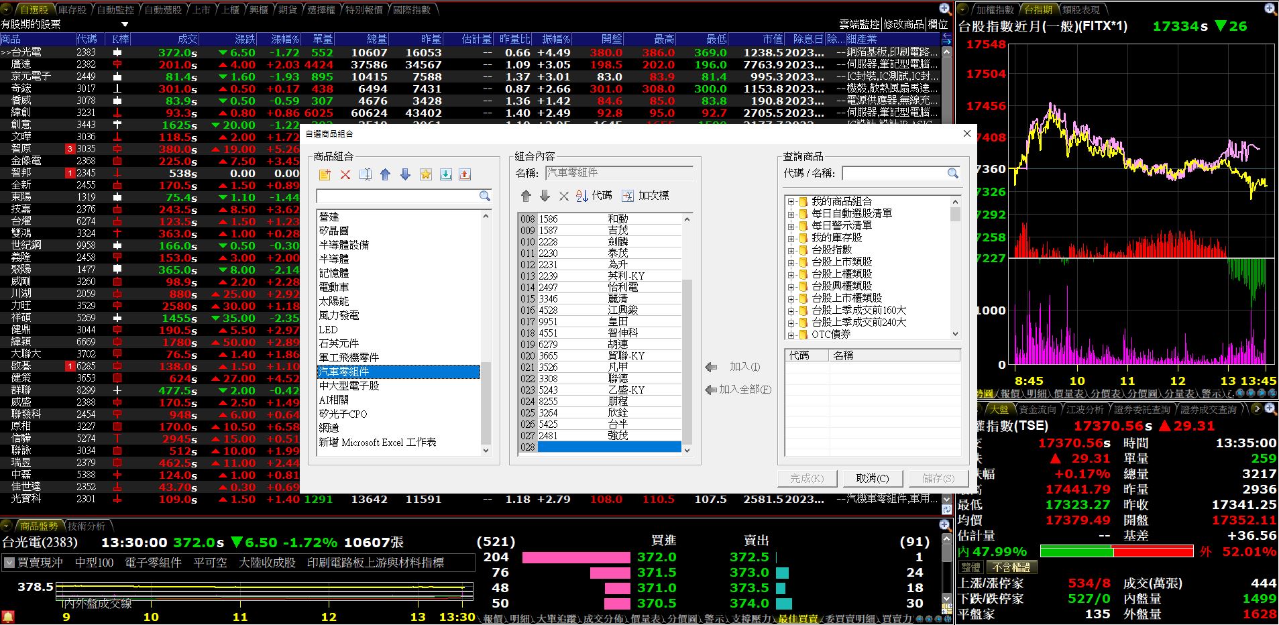Create a new product group with the new-note icon
Screen dimensions: 1279x625
click(325, 174)
